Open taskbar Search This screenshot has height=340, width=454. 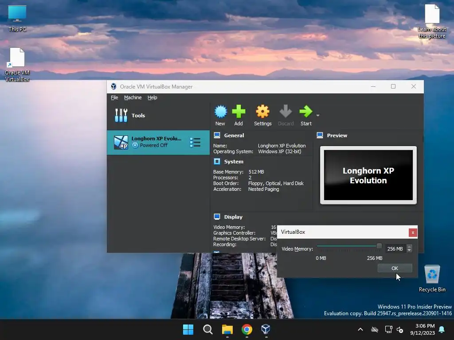point(208,329)
